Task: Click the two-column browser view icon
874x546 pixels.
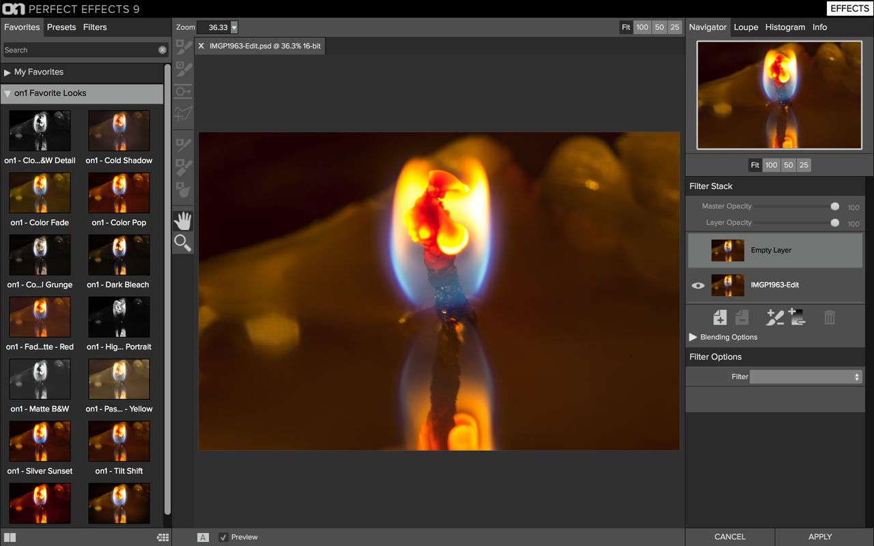Action: coord(10,537)
